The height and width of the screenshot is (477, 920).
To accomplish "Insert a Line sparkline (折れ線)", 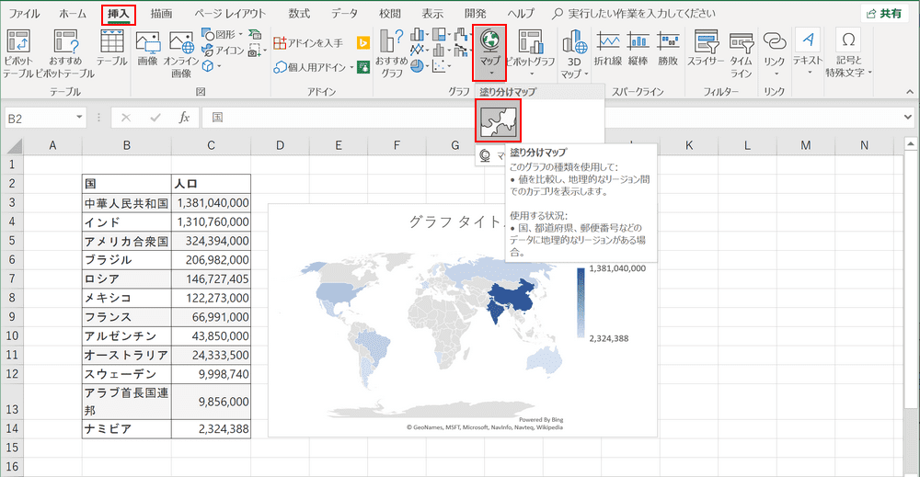I will point(608,48).
